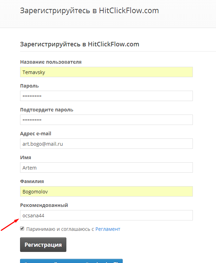This screenshot has width=216, height=263.
Task: Click the Адрес e-mail label
Action: pos(36,134)
